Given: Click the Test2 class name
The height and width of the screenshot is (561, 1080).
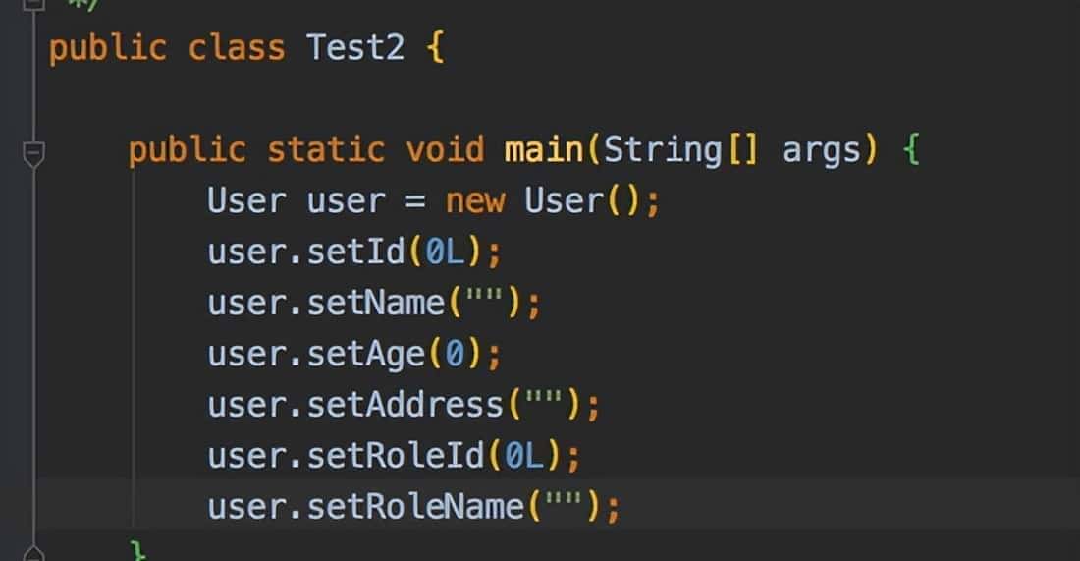Looking at the screenshot, I should 355,48.
